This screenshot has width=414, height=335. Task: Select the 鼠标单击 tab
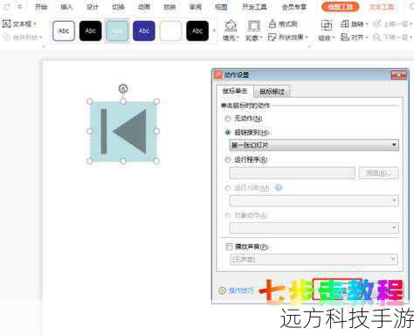click(235, 91)
